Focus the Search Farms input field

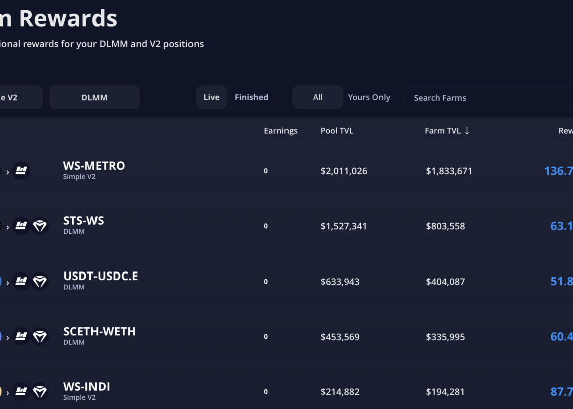(x=489, y=98)
